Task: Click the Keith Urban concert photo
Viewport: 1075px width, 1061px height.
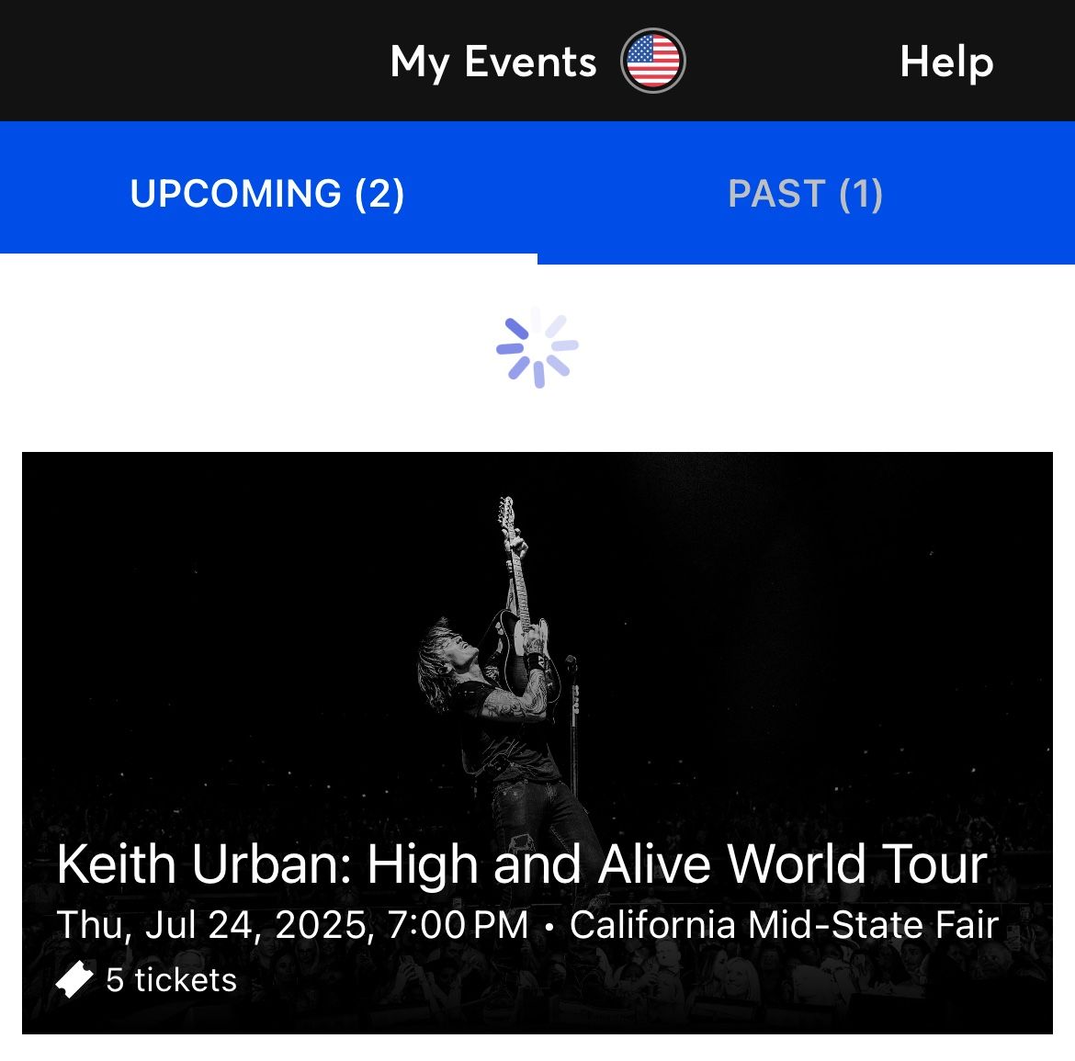Action: pyautogui.click(x=537, y=643)
